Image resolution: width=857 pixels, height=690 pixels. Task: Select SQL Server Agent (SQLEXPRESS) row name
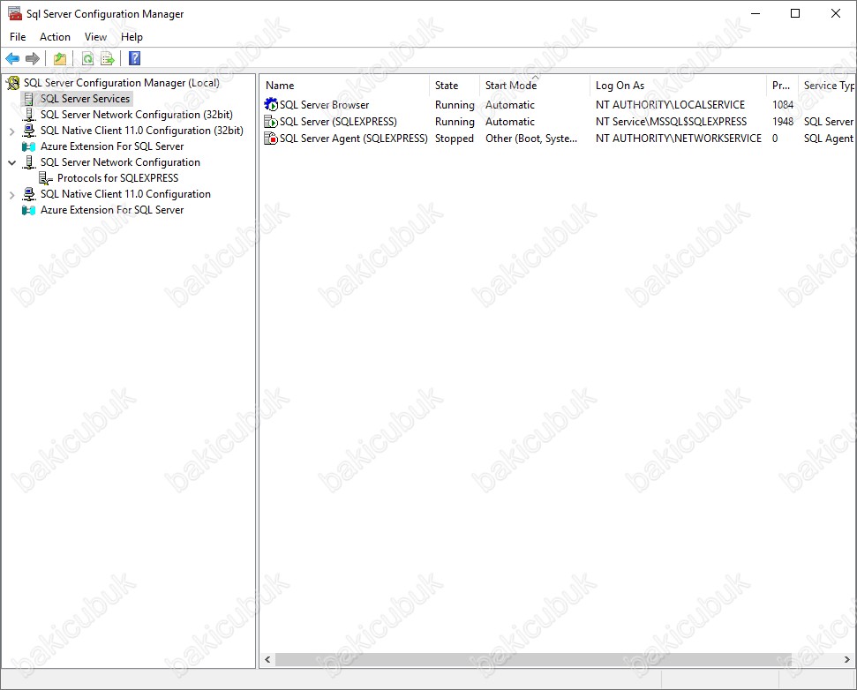click(x=354, y=139)
